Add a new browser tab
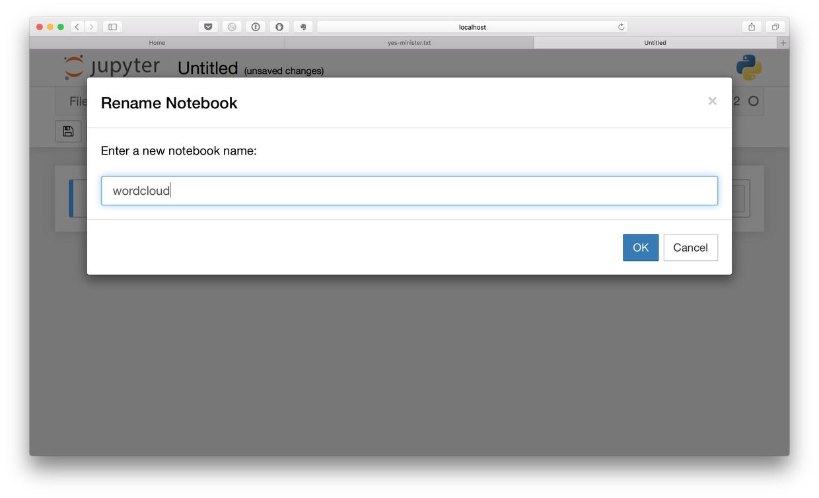 783,43
